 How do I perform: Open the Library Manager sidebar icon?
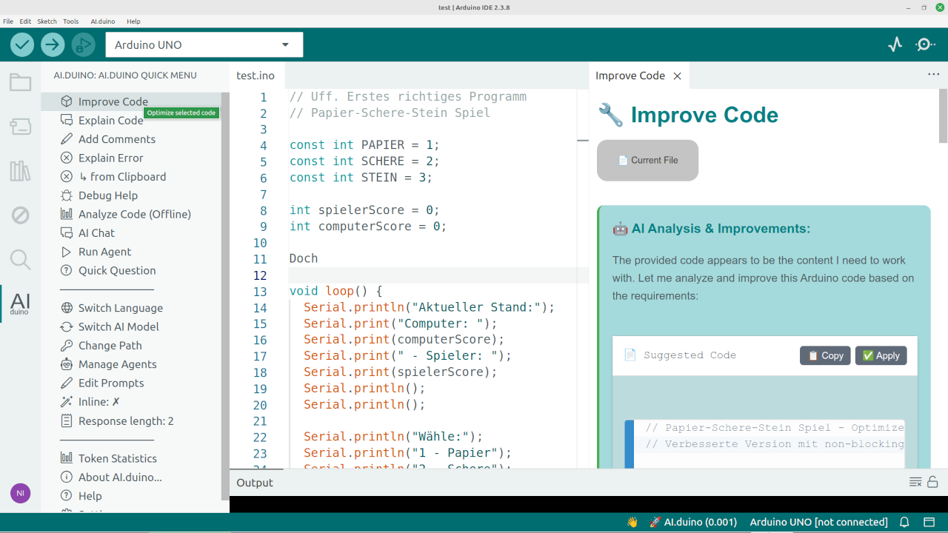pos(20,171)
